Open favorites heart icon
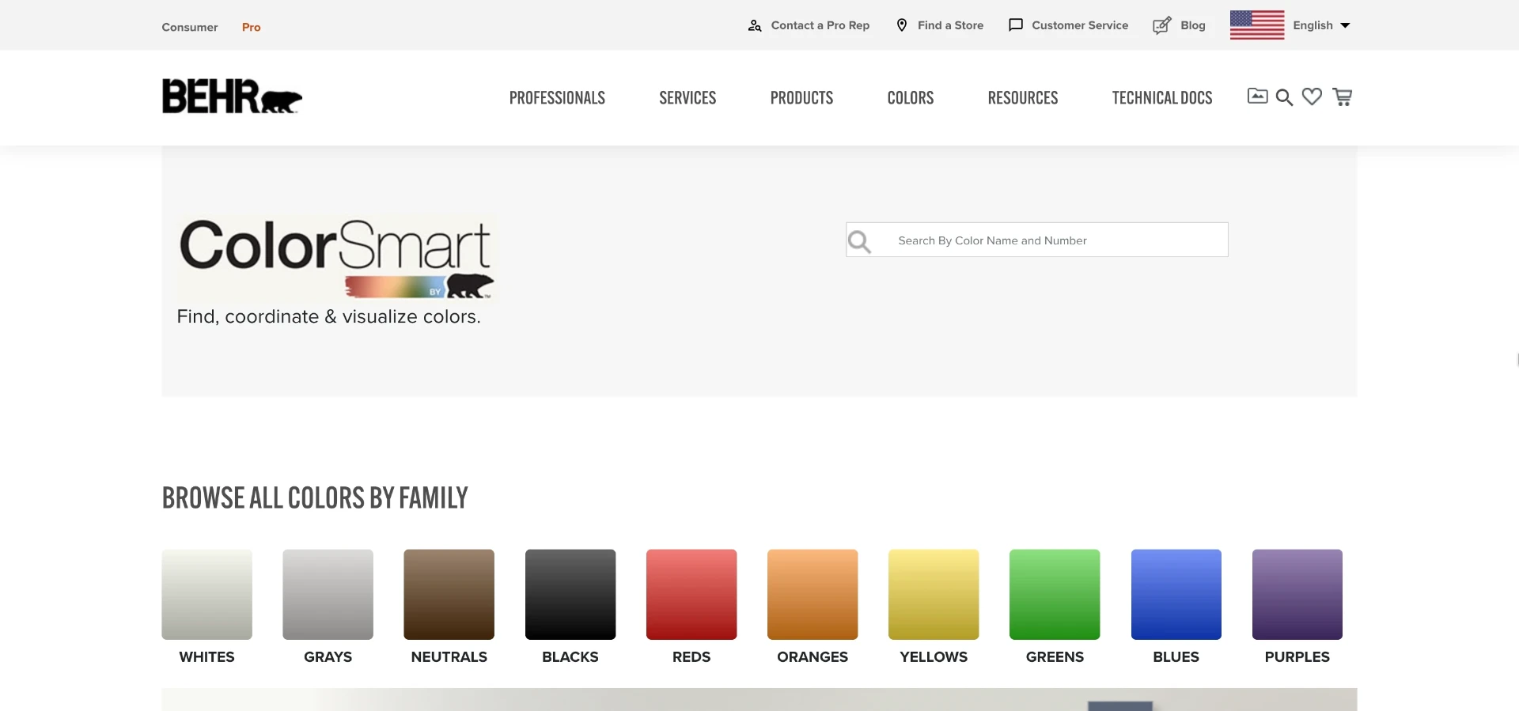 tap(1312, 96)
